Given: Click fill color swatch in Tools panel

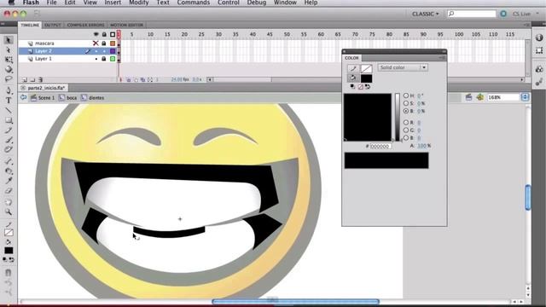Looking at the screenshot, I should coord(9,251).
